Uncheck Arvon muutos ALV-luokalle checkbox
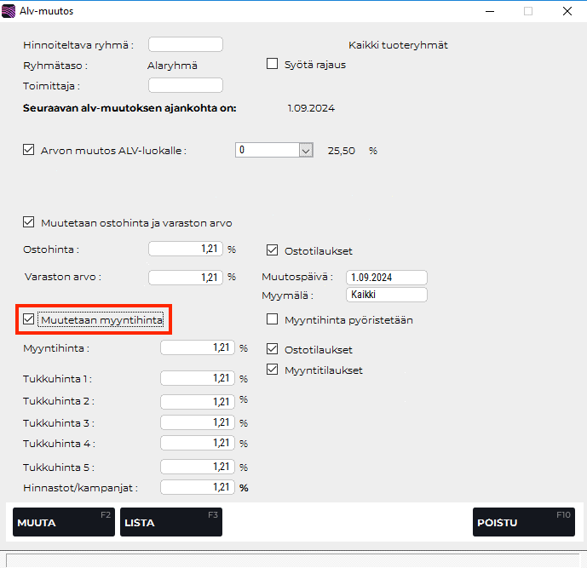 point(29,151)
